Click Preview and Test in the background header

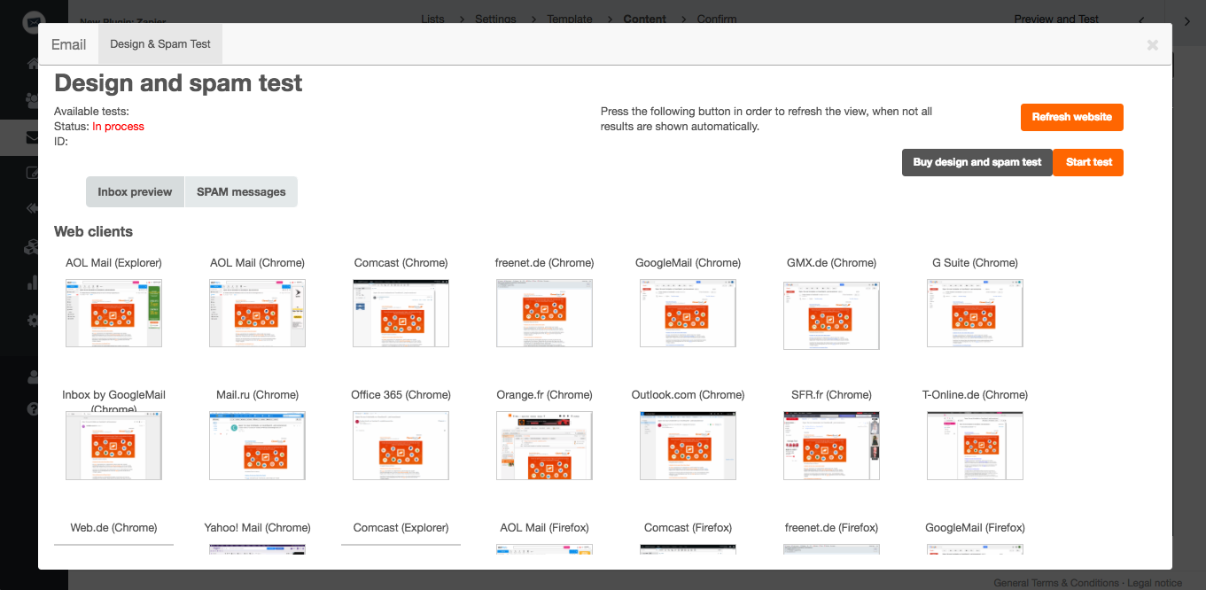[1056, 19]
